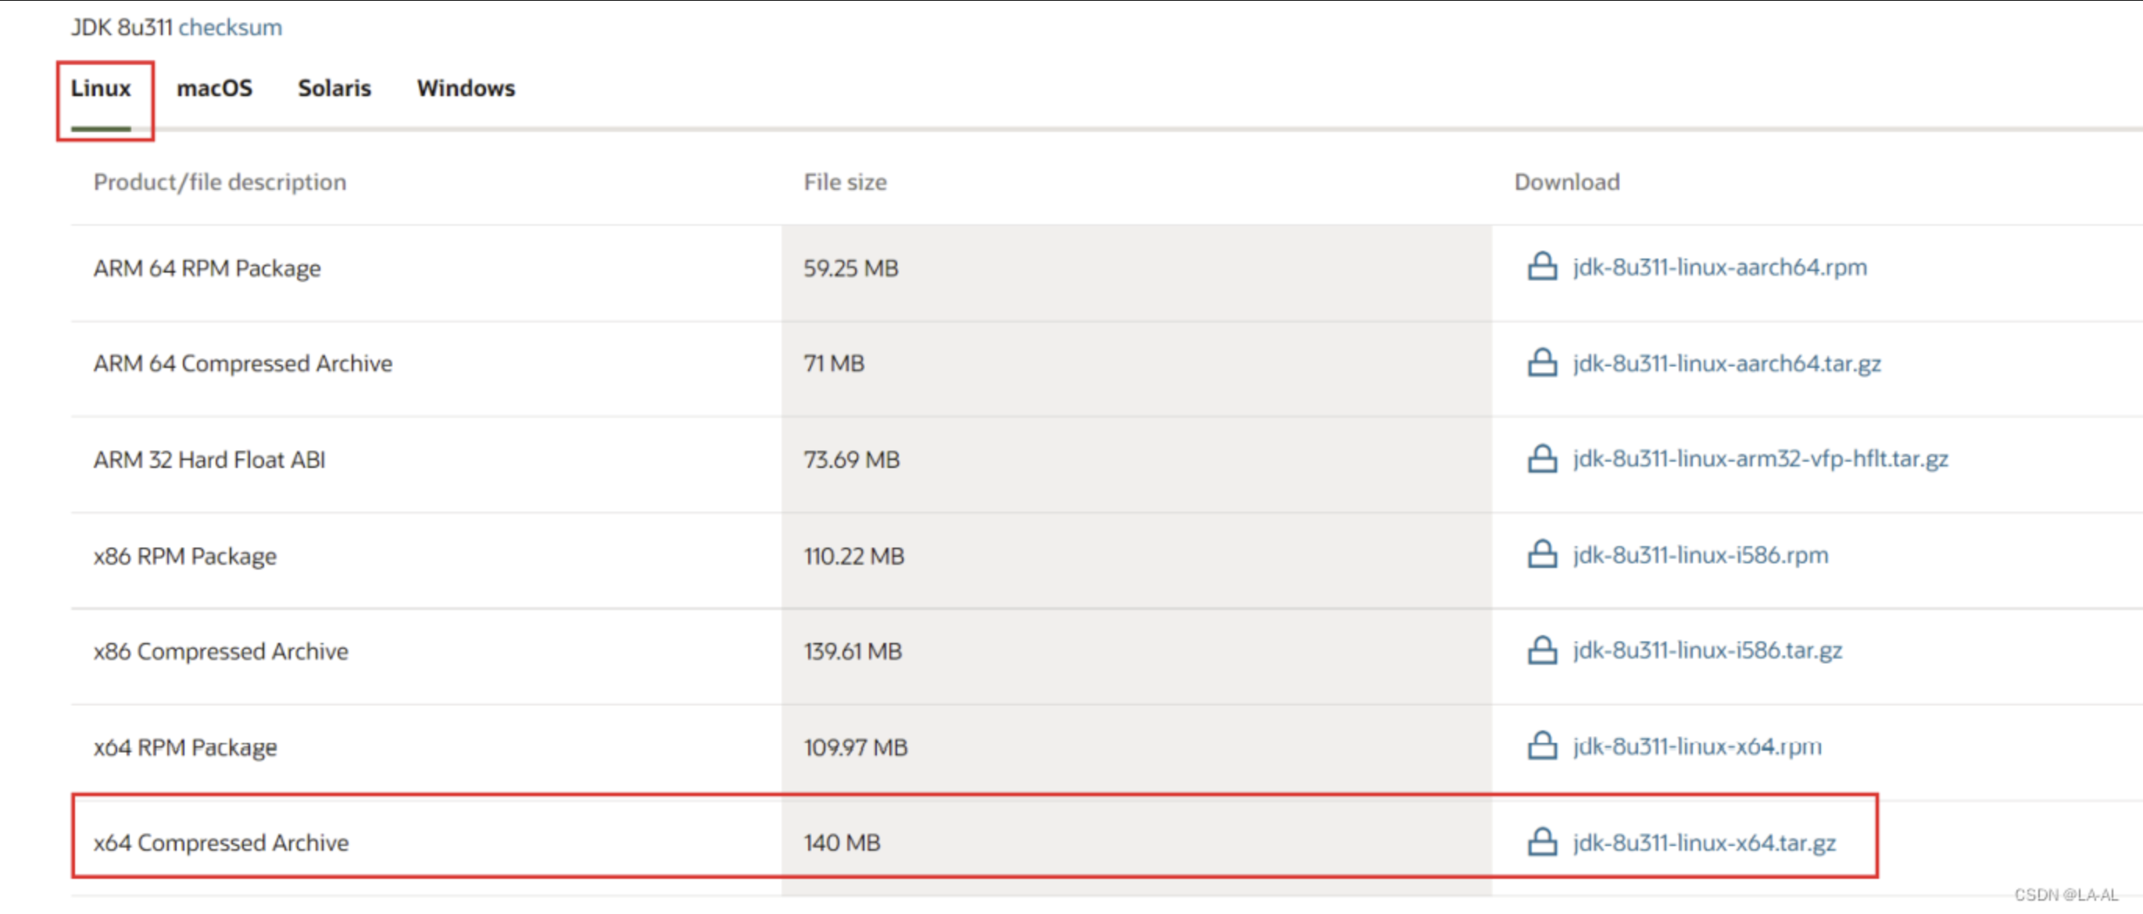
Task: Click lock icon beside jdk-8u311-linux-x64.tar.gz
Action: click(x=1541, y=841)
